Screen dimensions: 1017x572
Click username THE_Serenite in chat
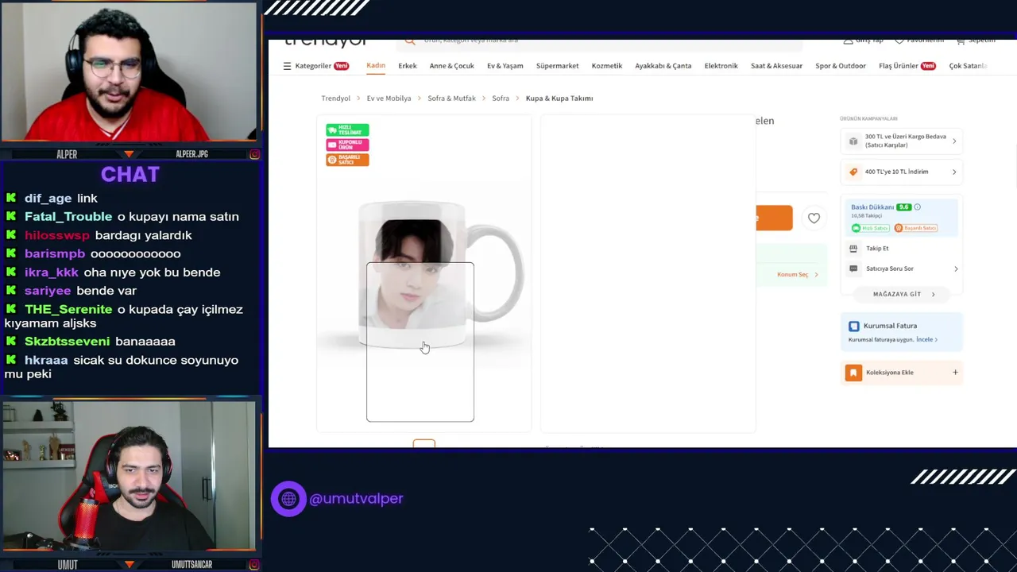coord(68,310)
